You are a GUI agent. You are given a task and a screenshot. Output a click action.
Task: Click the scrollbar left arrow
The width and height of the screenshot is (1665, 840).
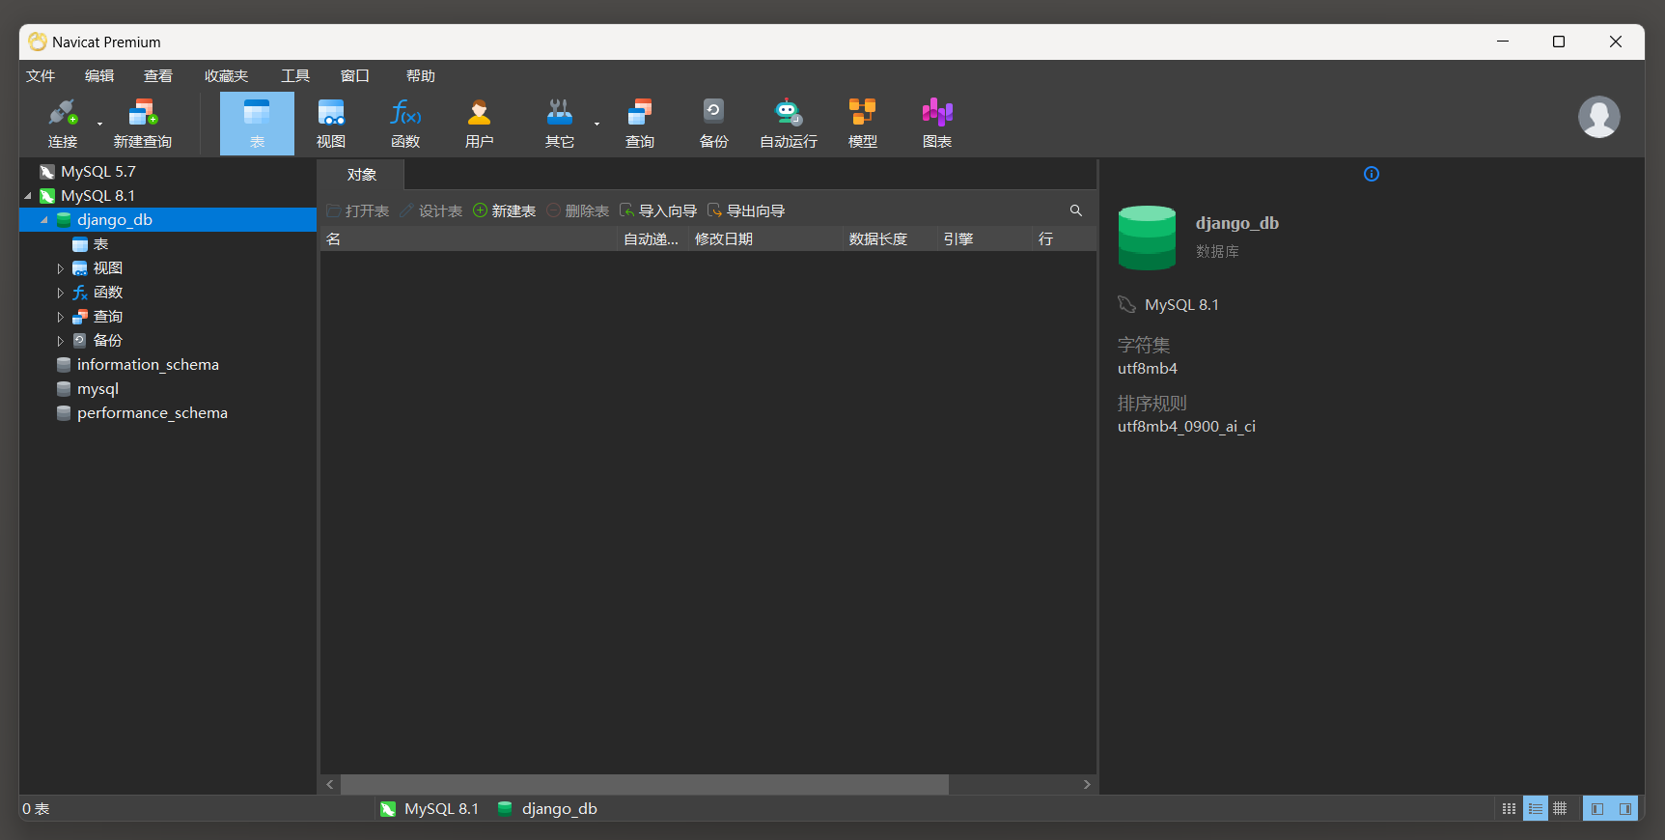coord(330,784)
